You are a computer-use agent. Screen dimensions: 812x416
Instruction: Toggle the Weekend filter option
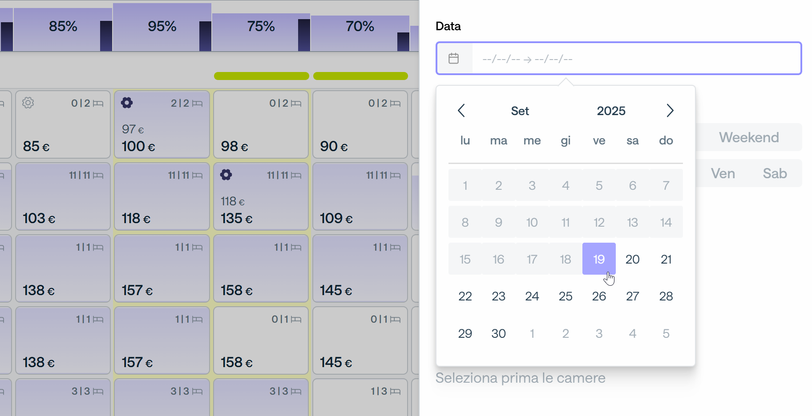pos(749,137)
